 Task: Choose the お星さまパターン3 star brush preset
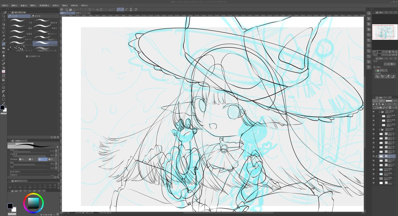[20, 49]
